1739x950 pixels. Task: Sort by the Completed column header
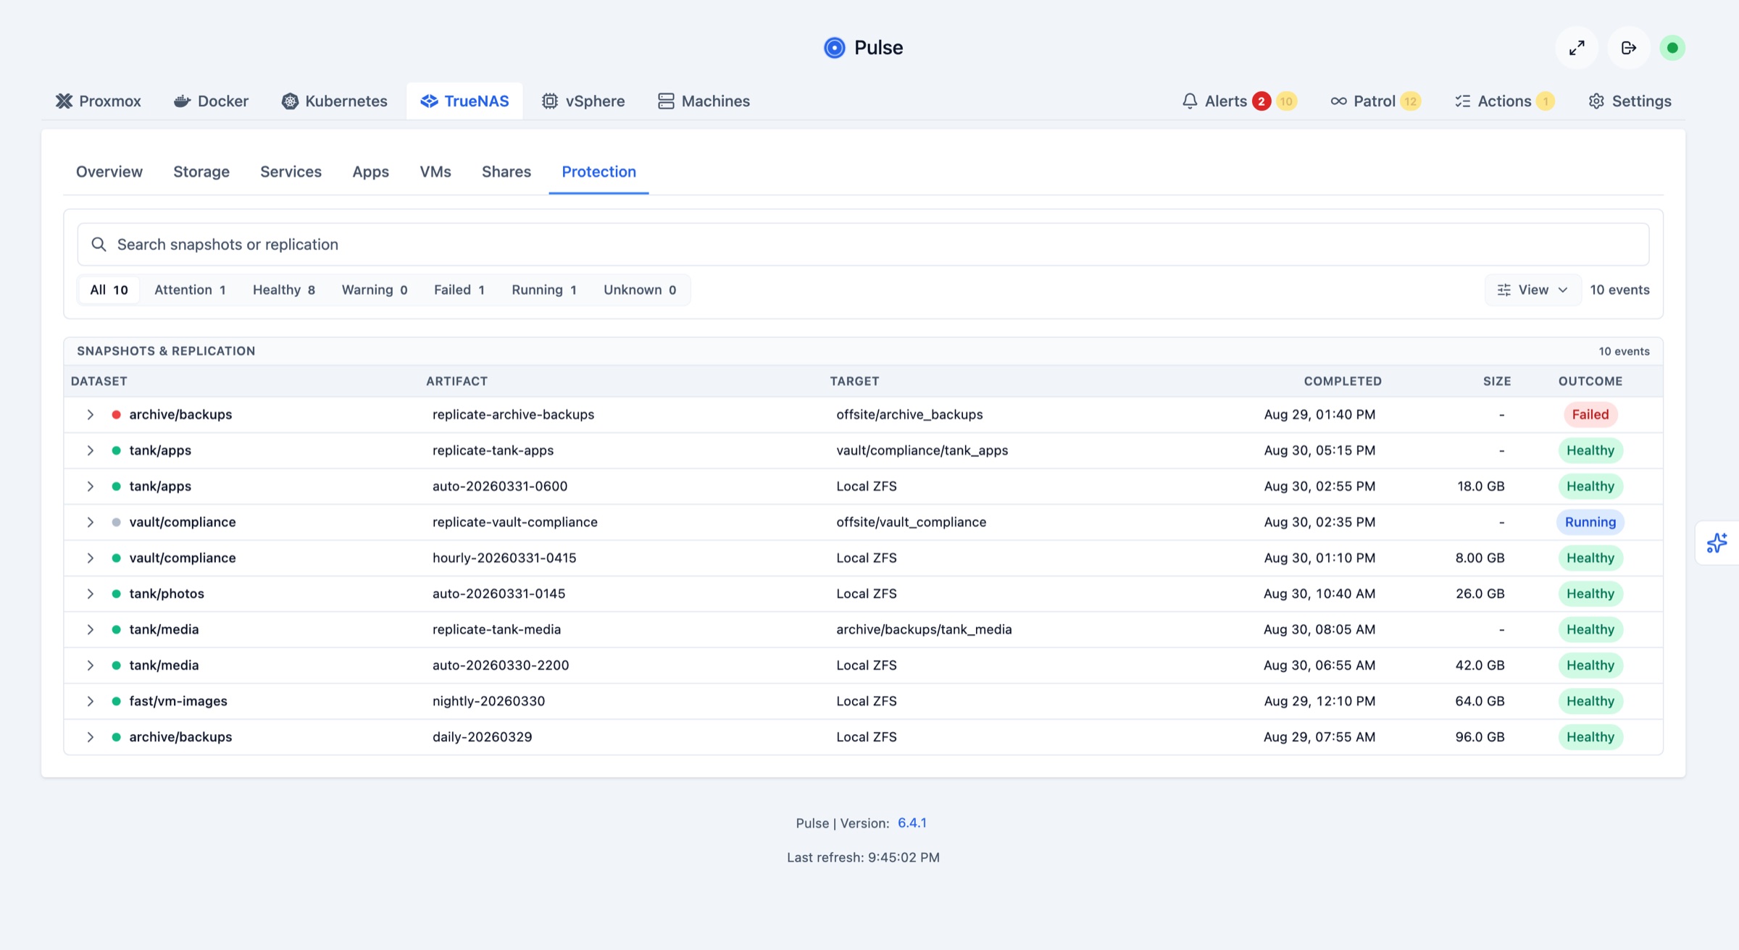(x=1343, y=382)
